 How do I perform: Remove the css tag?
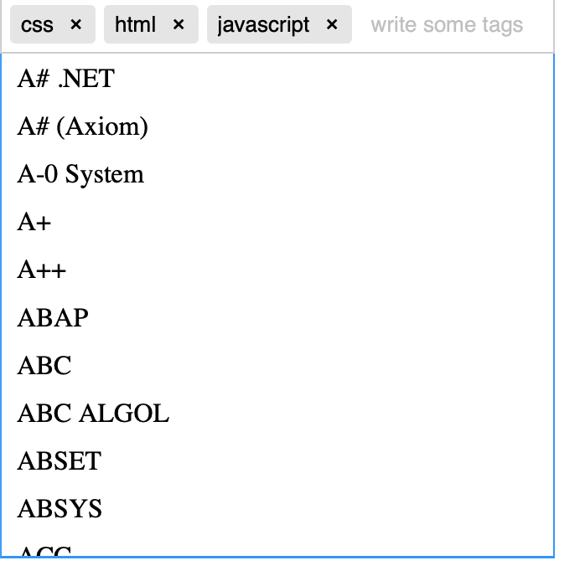(x=75, y=24)
